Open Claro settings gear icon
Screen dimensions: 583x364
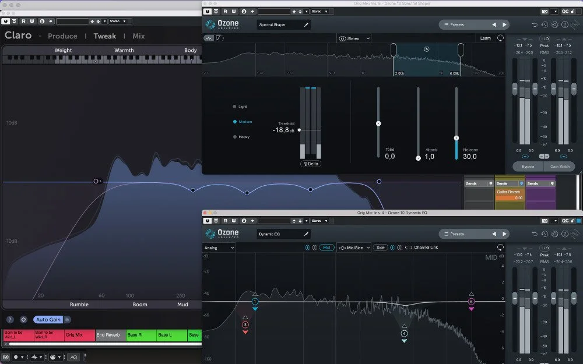coord(23,319)
